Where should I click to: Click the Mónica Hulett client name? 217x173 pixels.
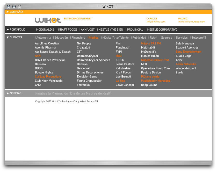(x=150, y=56)
